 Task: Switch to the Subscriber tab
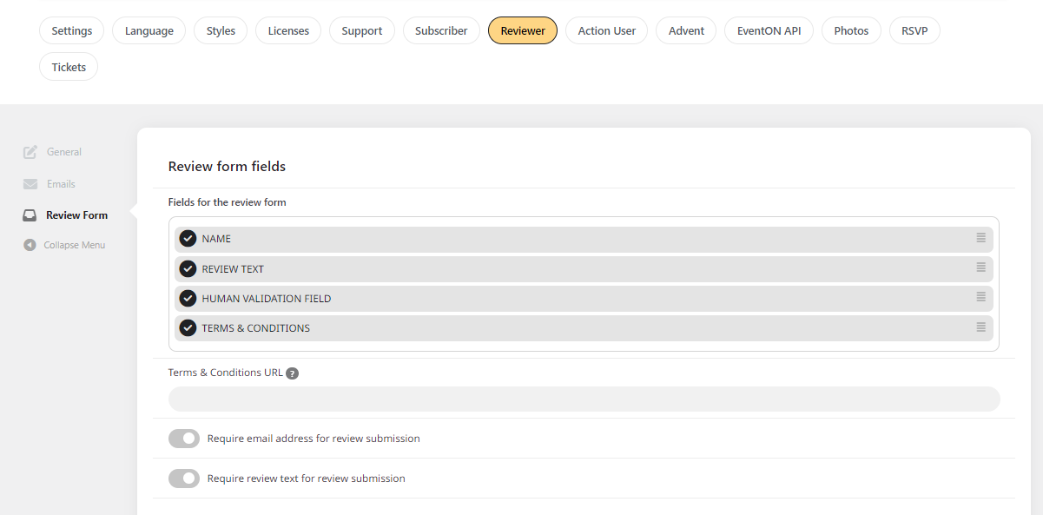pos(441,30)
